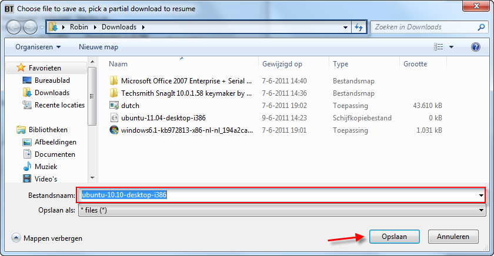Open the address bar history dropdown arrow
This screenshot has height=256, width=494.
coord(345,28)
